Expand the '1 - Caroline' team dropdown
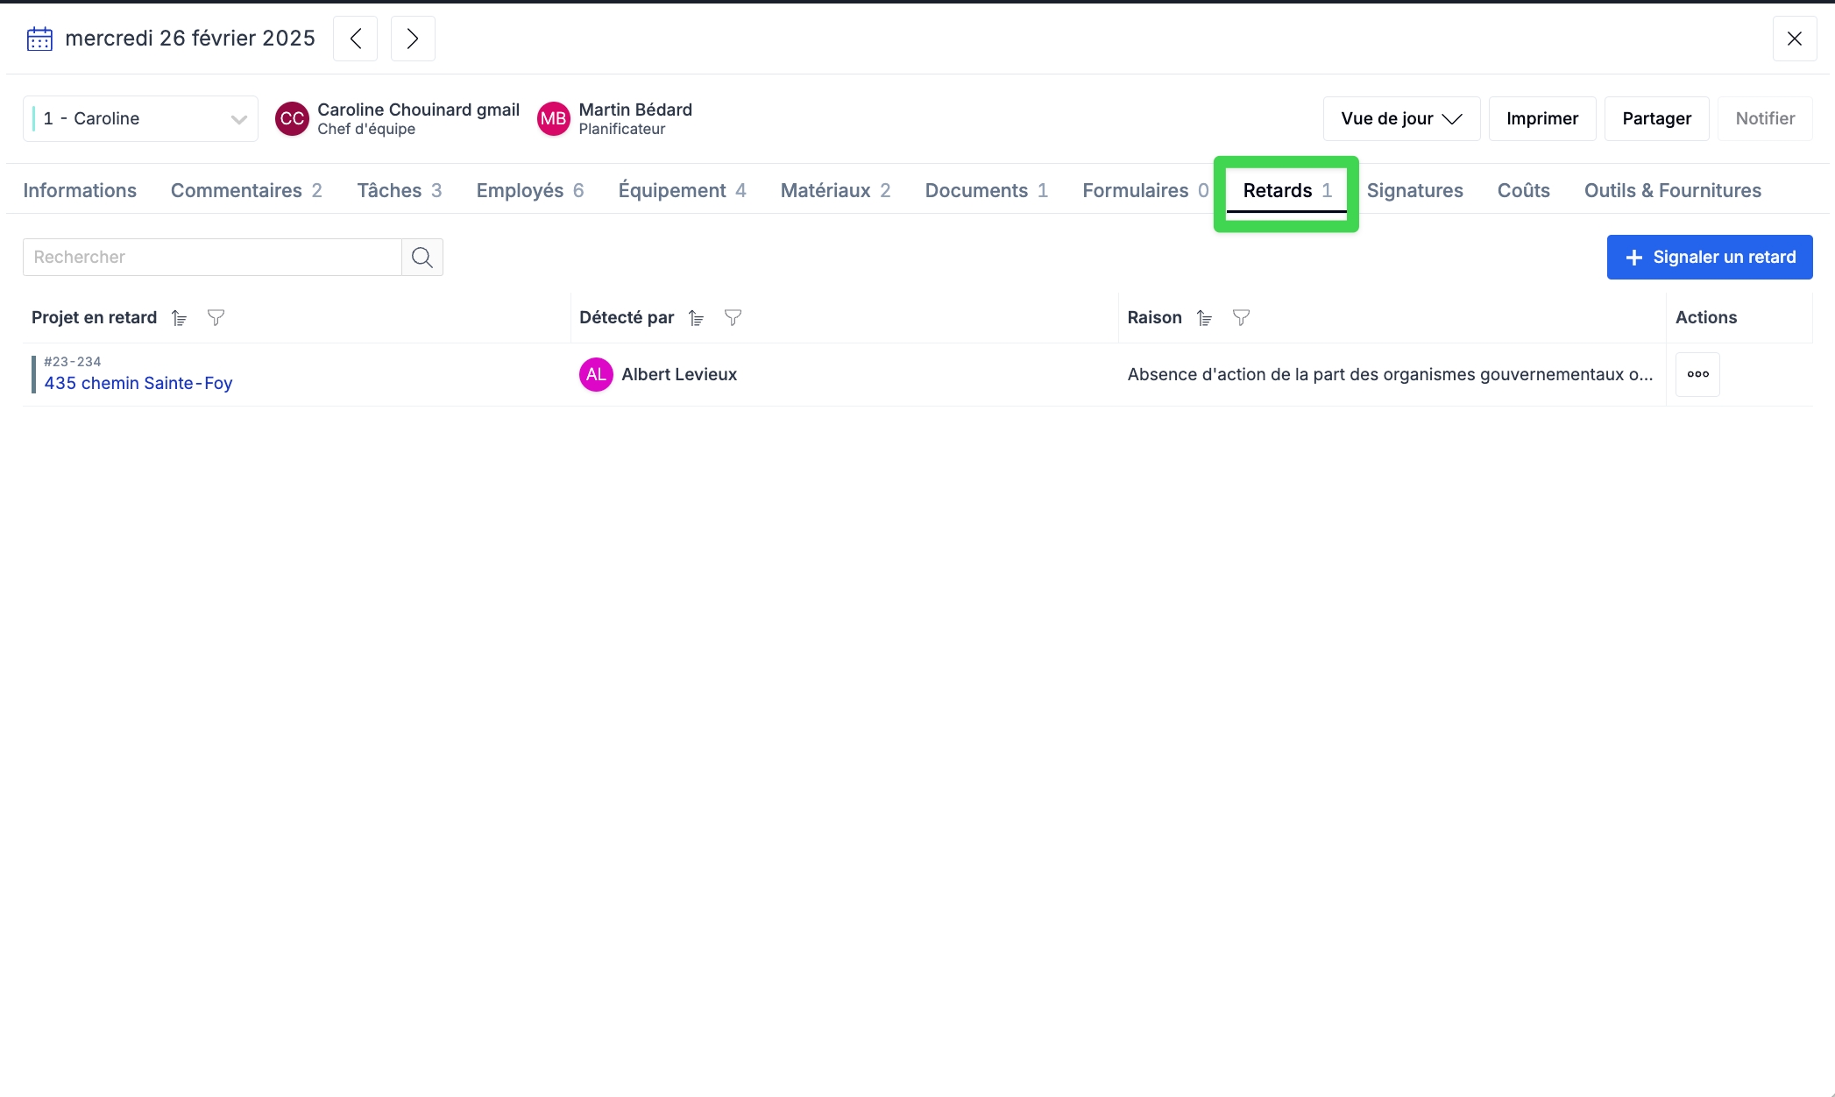This screenshot has height=1097, width=1835. click(140, 118)
